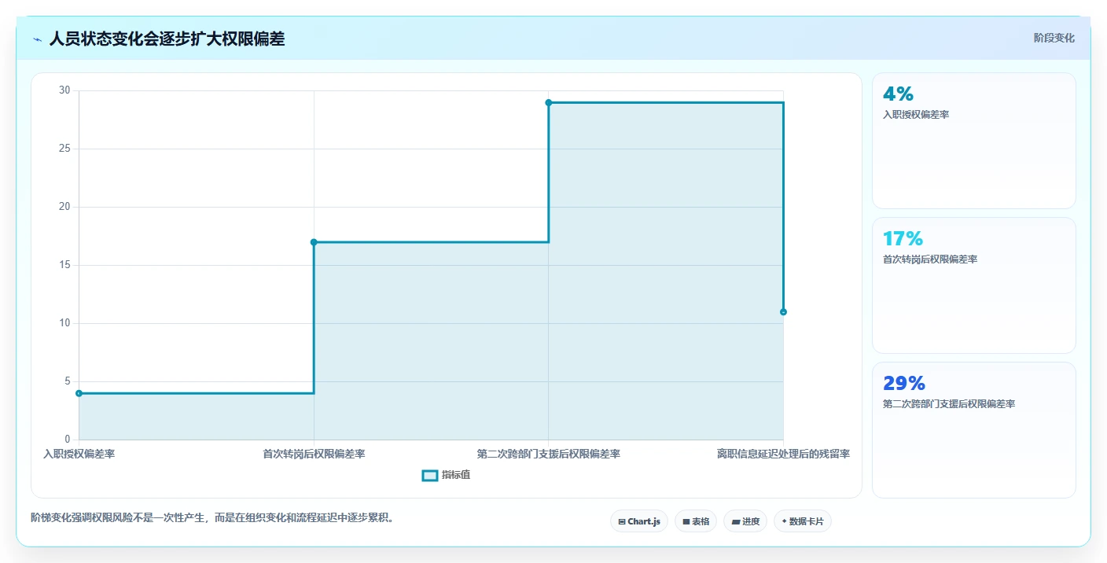Viewport: 1107px width, 563px height.
Task: Select the data point at value 29
Action: click(x=549, y=103)
